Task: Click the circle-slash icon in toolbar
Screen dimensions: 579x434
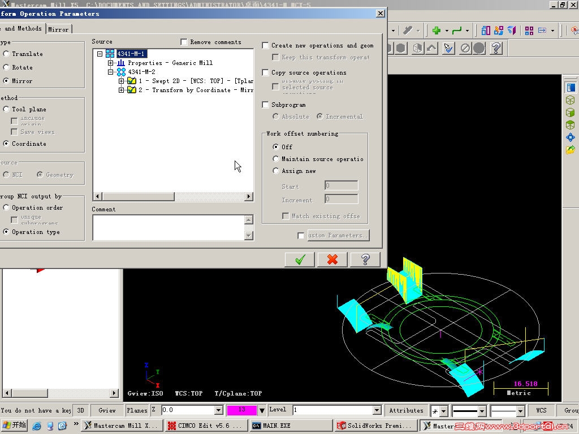Action: pos(465,49)
